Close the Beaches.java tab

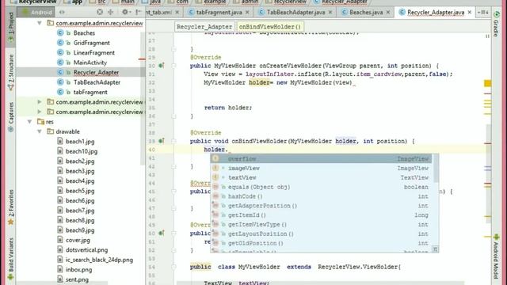click(x=388, y=13)
